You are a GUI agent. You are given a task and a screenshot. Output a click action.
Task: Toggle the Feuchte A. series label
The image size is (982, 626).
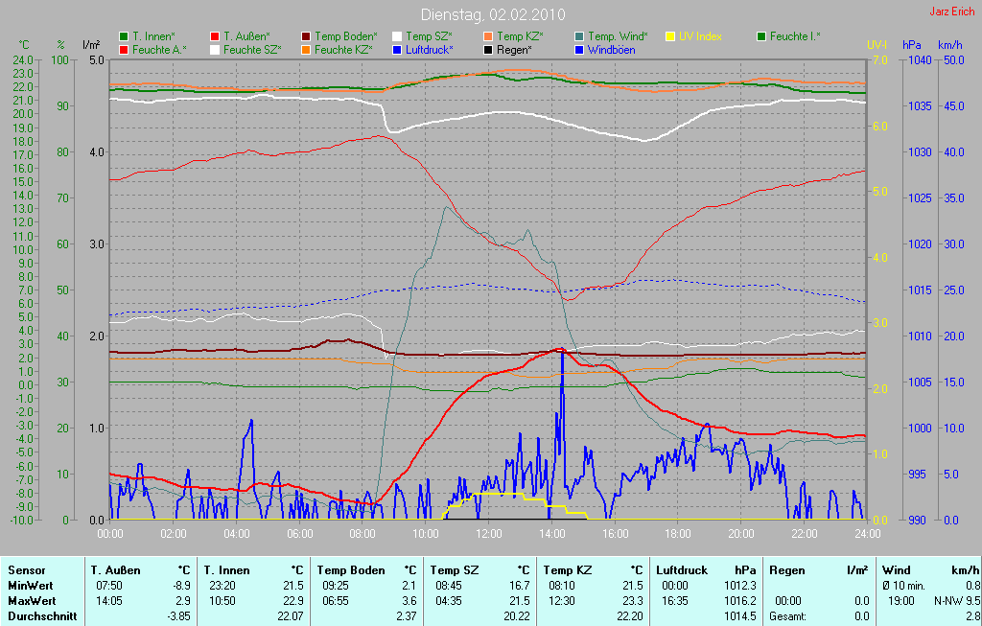159,49
